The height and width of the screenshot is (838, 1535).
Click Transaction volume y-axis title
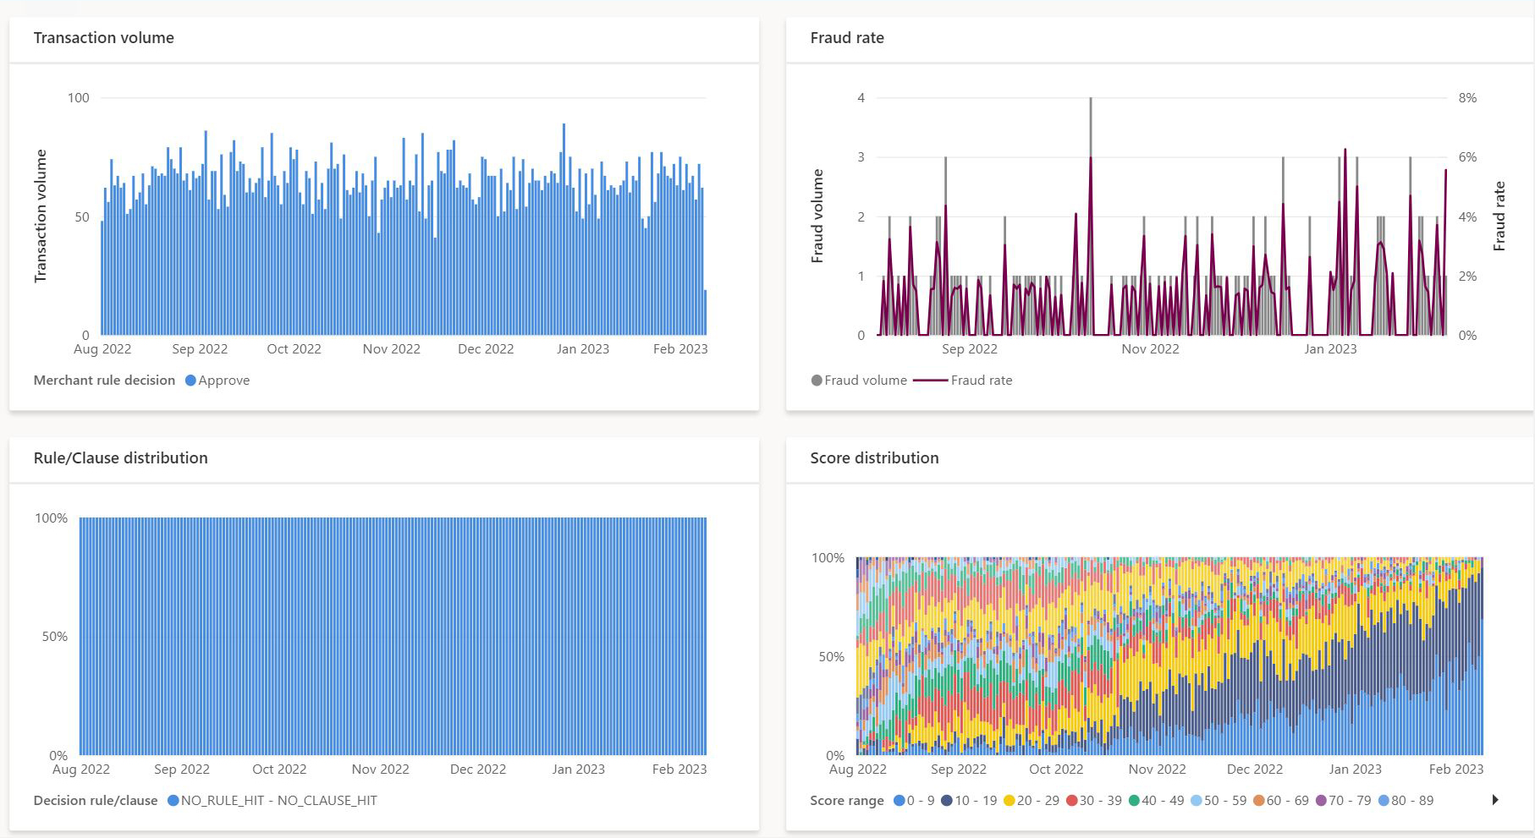pos(40,216)
